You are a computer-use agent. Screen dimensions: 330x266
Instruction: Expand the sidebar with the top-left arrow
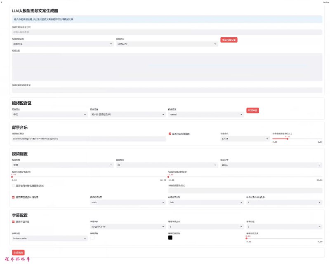click(2, 2)
